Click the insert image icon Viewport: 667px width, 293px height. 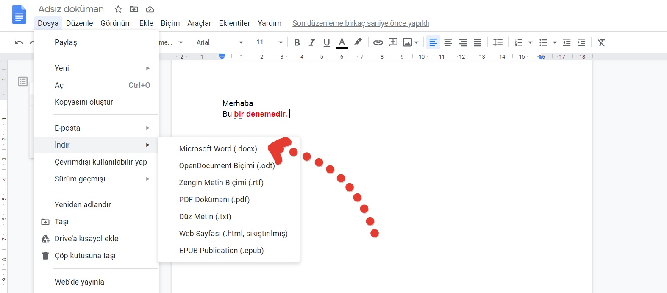coord(407,42)
